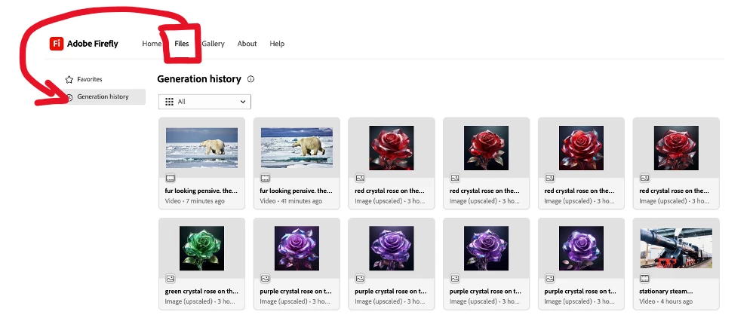Open the About page
The image size is (753, 327).
(247, 44)
